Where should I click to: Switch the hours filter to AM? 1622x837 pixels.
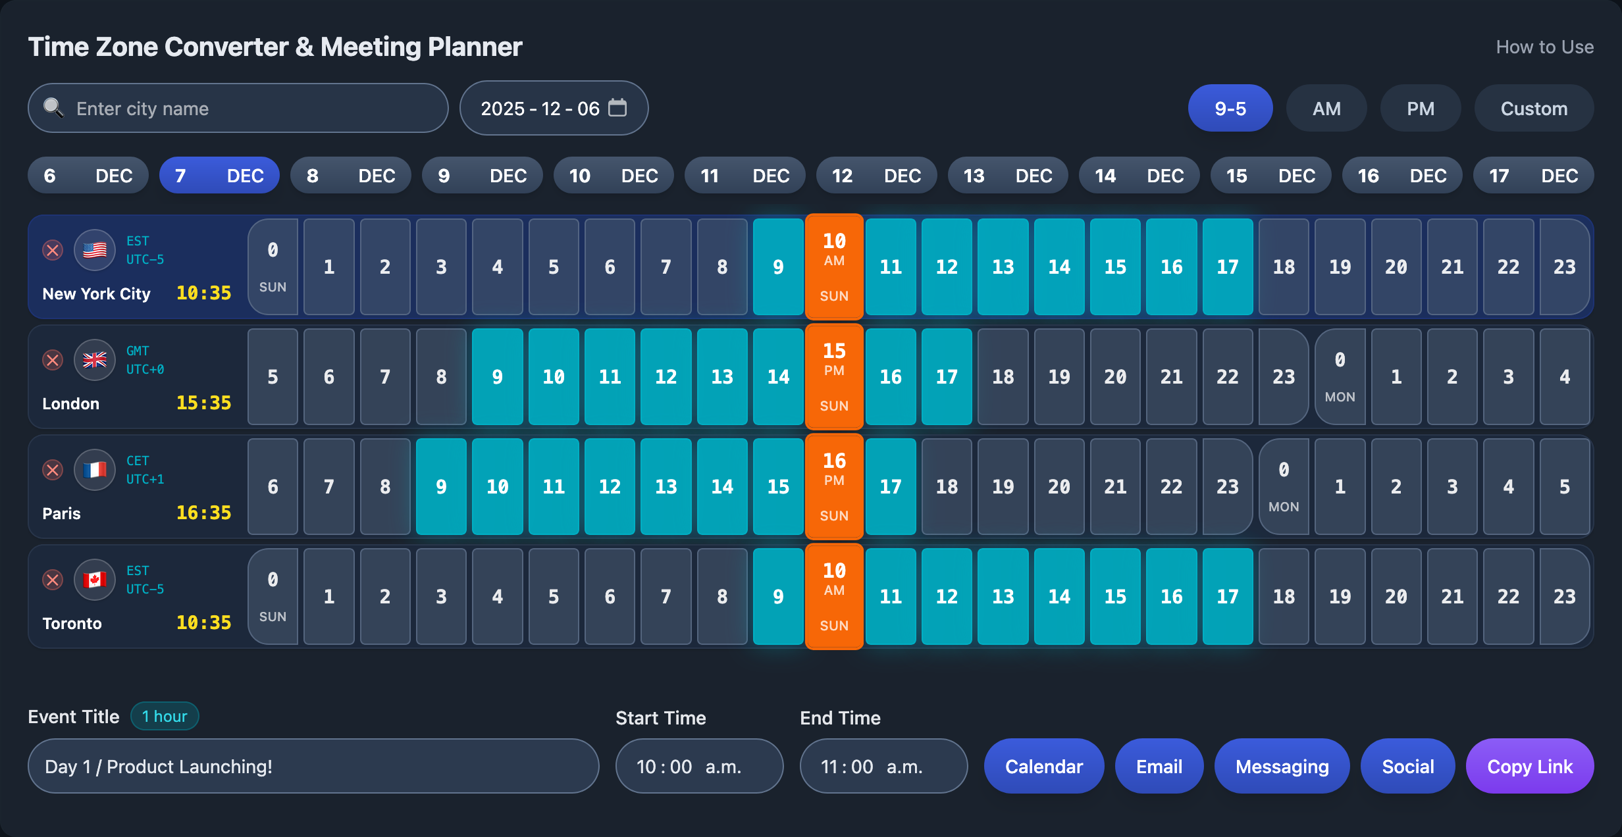tap(1326, 109)
